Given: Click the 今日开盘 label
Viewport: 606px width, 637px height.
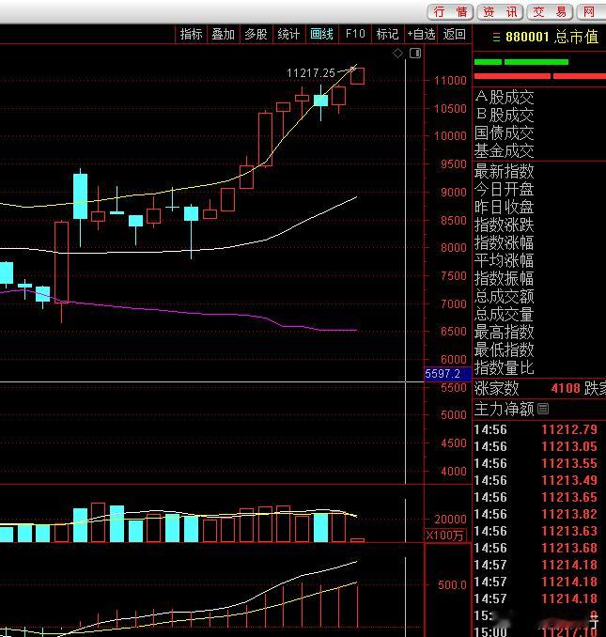Looking at the screenshot, I should click(x=504, y=189).
